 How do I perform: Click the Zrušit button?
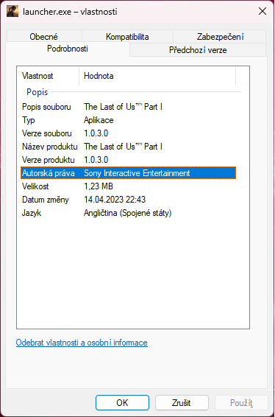coord(182,403)
